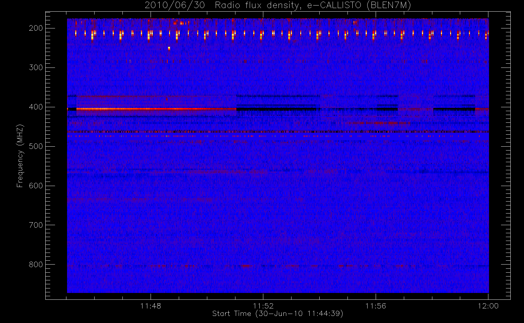Viewport: 524px width, 323px height.
Task: Click the 800 frequency tick label
Action: 36,265
